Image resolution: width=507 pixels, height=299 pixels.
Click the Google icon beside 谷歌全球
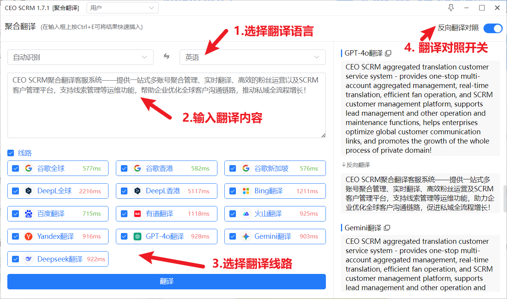28,168
